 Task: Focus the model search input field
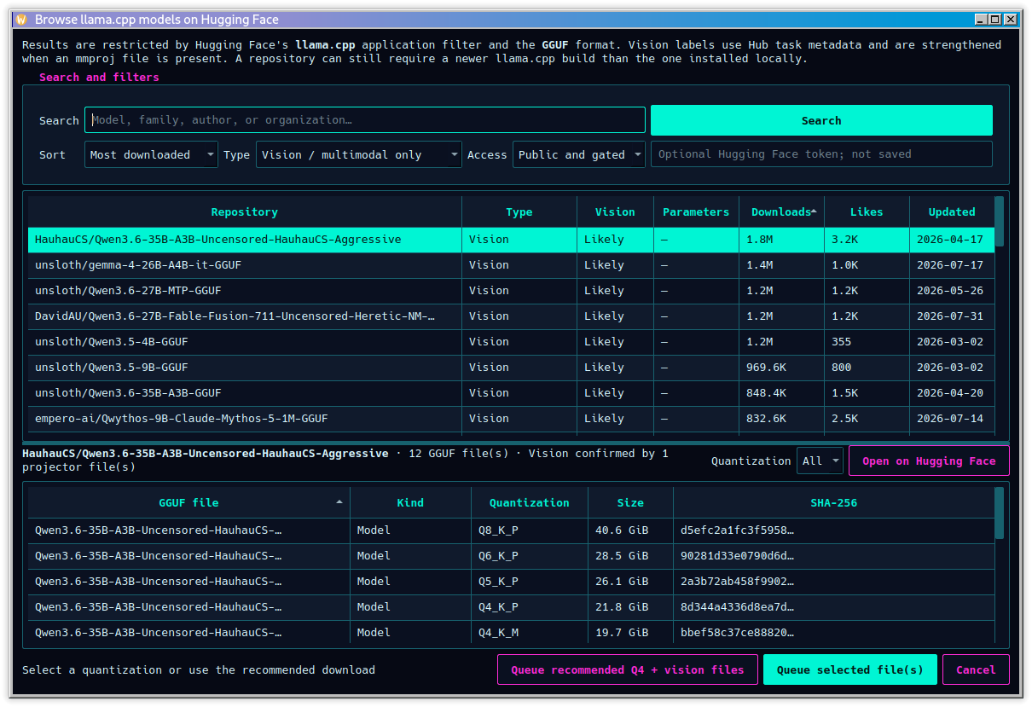(x=365, y=120)
